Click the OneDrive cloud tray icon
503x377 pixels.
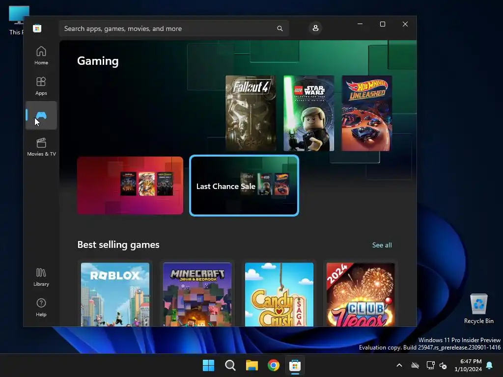click(415, 365)
